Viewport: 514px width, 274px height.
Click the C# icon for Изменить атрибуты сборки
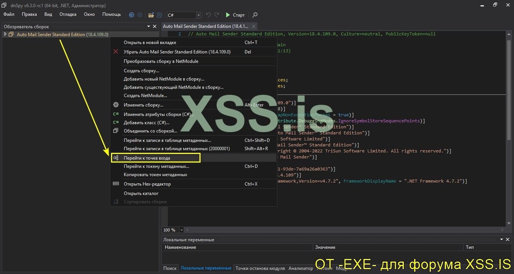pyautogui.click(x=116, y=114)
